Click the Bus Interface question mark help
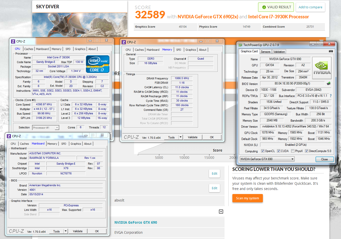 click(331, 96)
